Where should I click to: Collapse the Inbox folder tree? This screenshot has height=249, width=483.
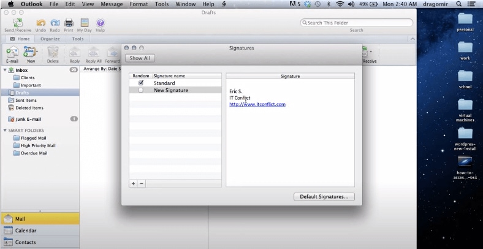coord(5,71)
